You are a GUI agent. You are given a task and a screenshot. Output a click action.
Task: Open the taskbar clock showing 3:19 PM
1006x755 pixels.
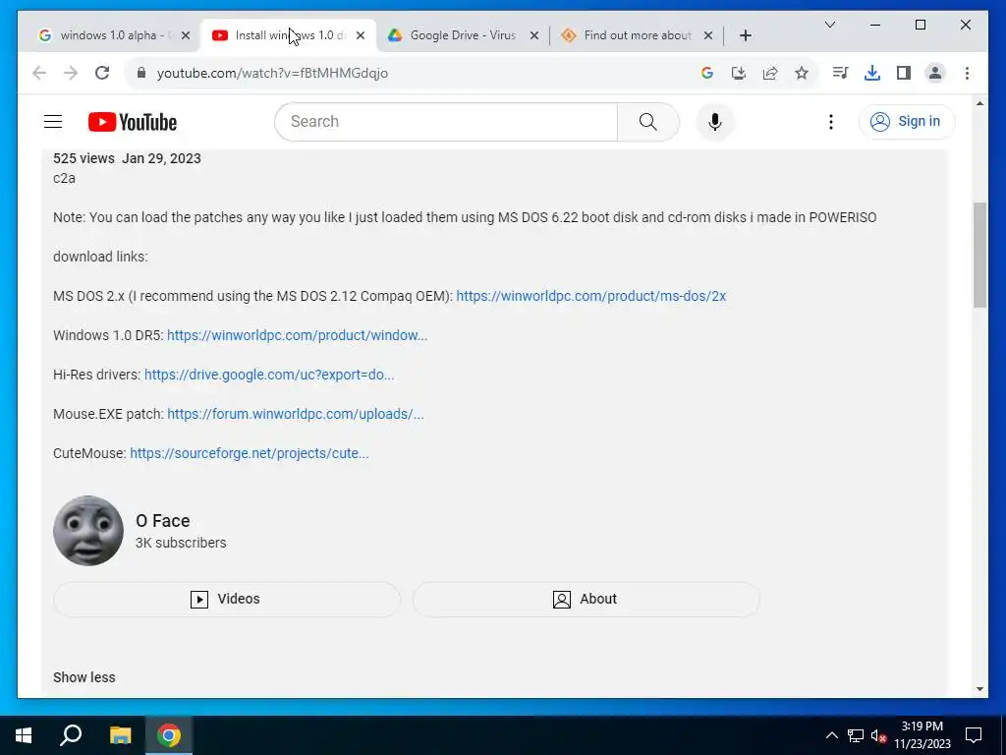(922, 735)
